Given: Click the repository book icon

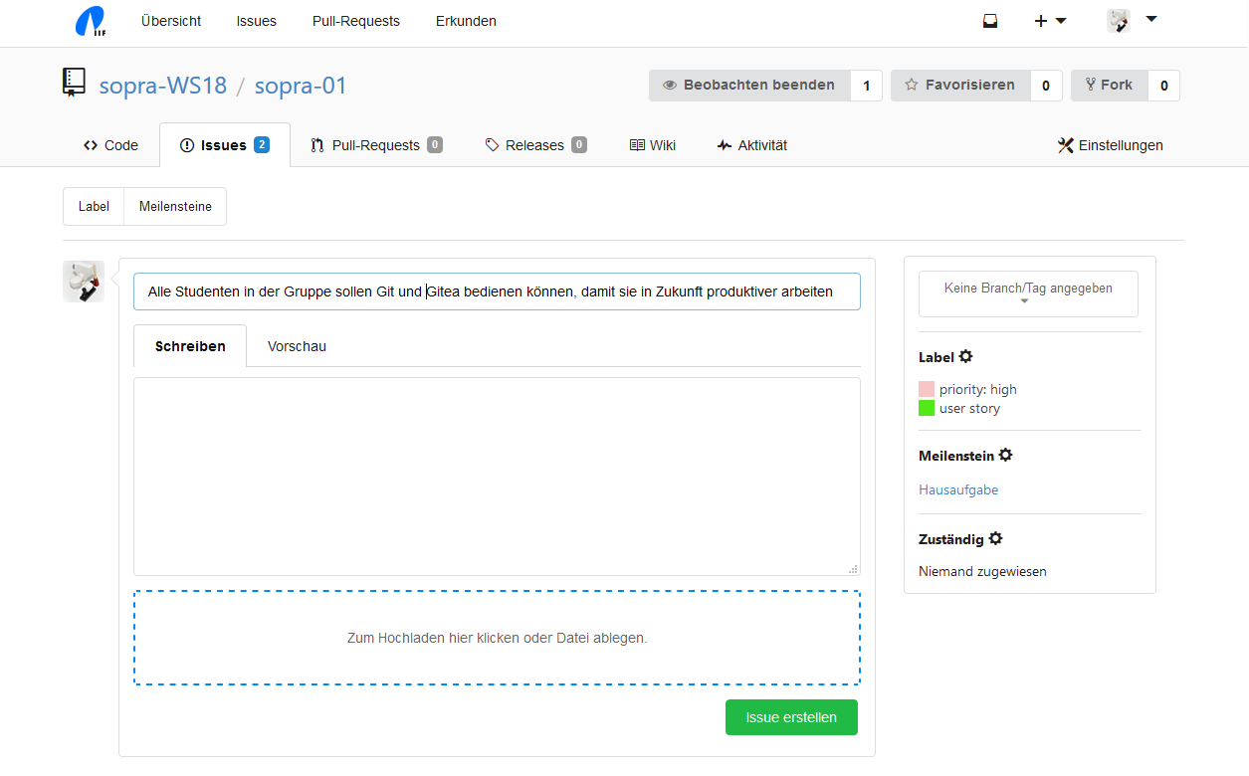Looking at the screenshot, I should point(75,83).
